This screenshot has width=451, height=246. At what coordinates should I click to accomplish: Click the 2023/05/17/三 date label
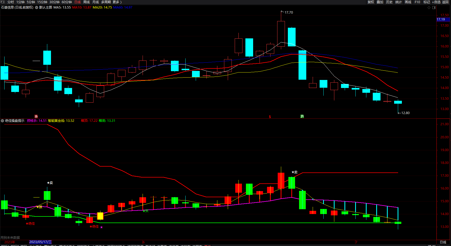click(x=40, y=242)
